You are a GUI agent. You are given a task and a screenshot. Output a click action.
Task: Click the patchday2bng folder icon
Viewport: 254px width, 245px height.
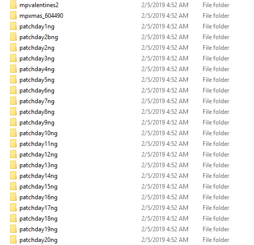click(13, 37)
